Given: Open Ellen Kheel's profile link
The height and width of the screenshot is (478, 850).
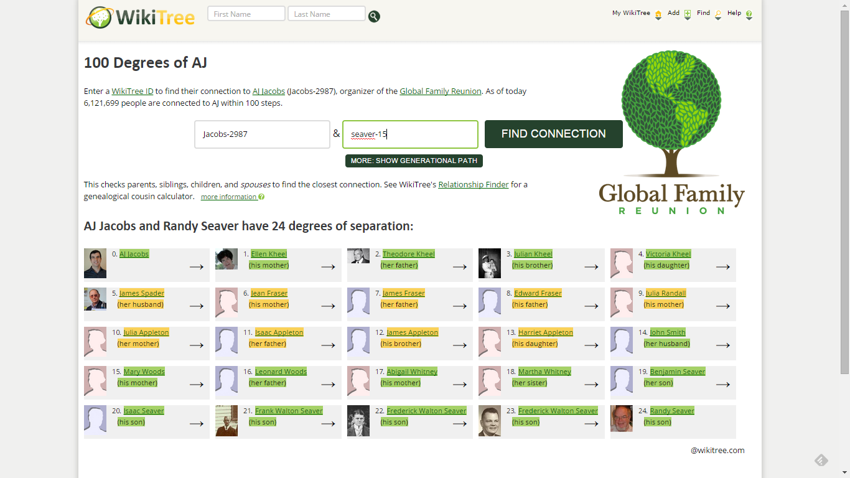Looking at the screenshot, I should click(x=269, y=254).
